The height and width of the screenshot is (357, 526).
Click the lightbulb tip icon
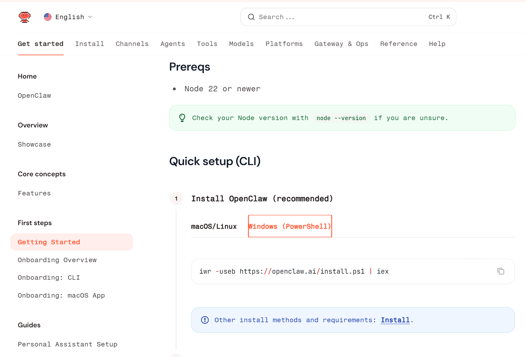[182, 118]
